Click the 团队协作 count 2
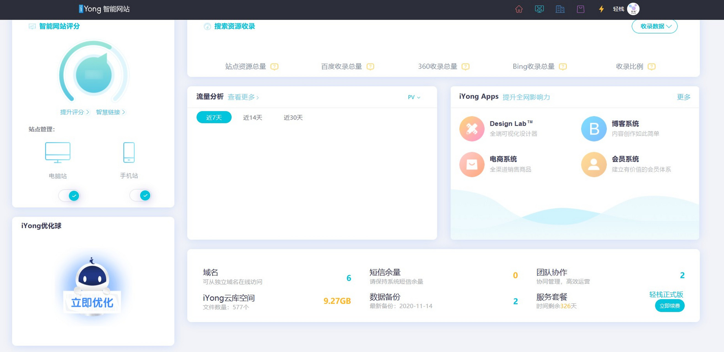 [682, 276]
